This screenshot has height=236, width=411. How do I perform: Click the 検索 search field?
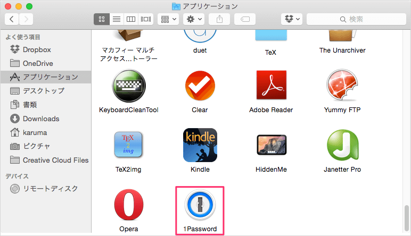(356, 19)
